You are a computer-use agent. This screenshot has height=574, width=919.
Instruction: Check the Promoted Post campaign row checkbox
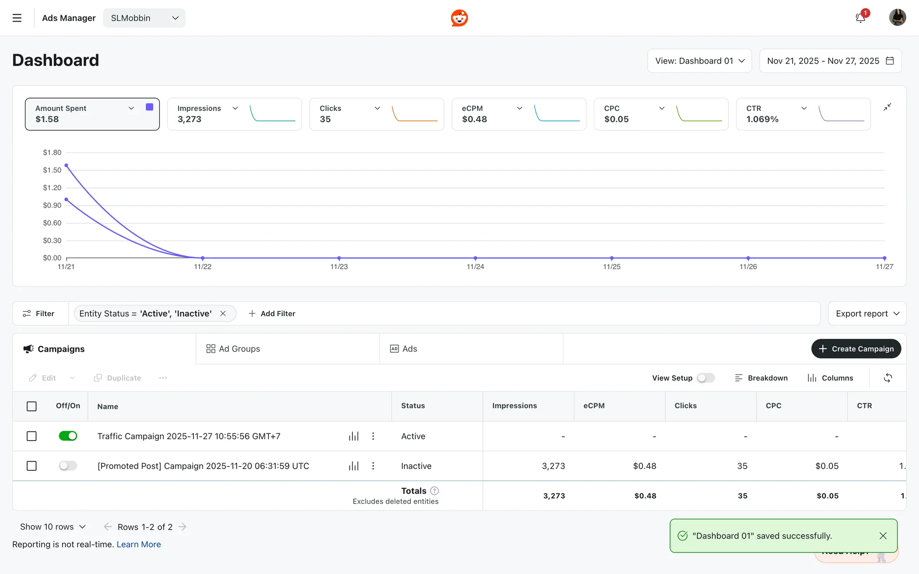click(32, 466)
